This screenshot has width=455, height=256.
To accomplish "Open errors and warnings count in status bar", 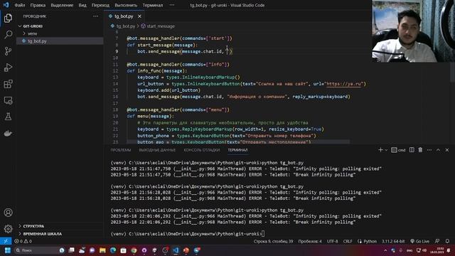I will pyautogui.click(x=23, y=241).
